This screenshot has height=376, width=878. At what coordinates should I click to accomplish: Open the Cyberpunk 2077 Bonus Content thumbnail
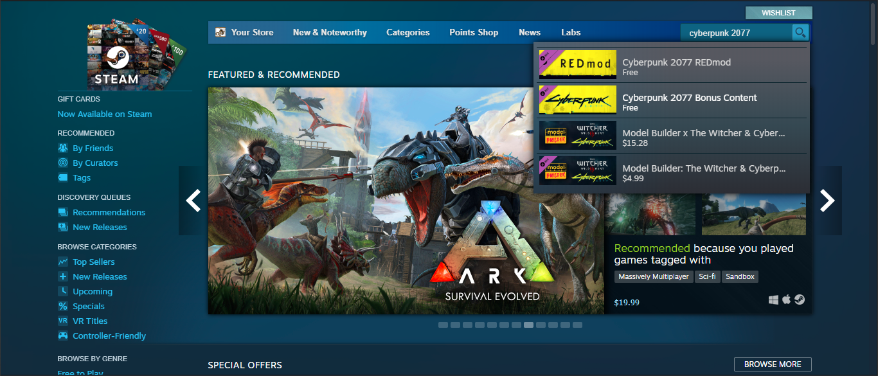click(578, 100)
